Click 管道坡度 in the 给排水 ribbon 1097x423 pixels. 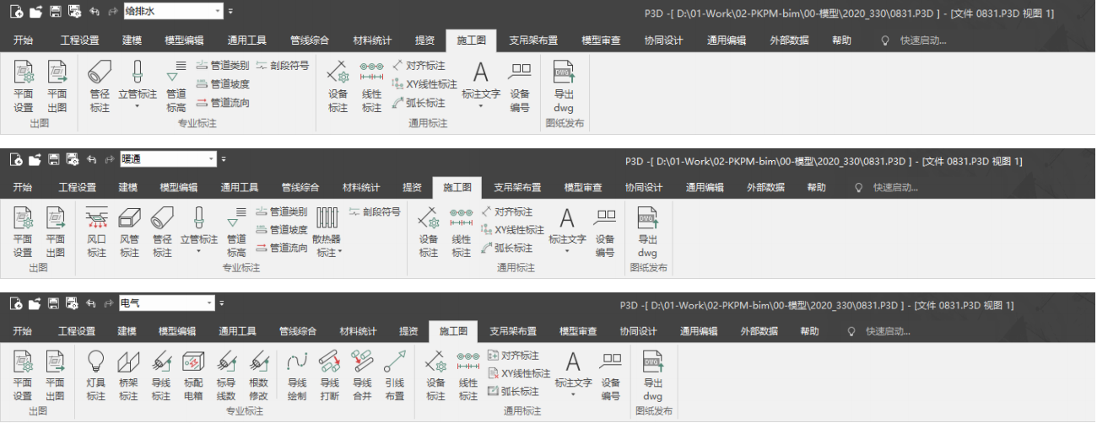[x=222, y=83]
